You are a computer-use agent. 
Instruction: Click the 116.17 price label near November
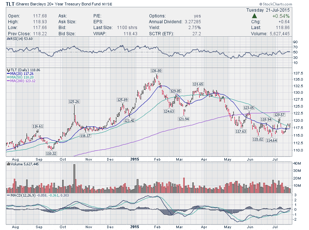pyautogui.click(x=85, y=136)
